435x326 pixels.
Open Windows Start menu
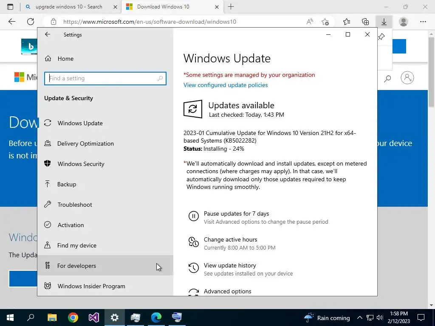(10, 318)
